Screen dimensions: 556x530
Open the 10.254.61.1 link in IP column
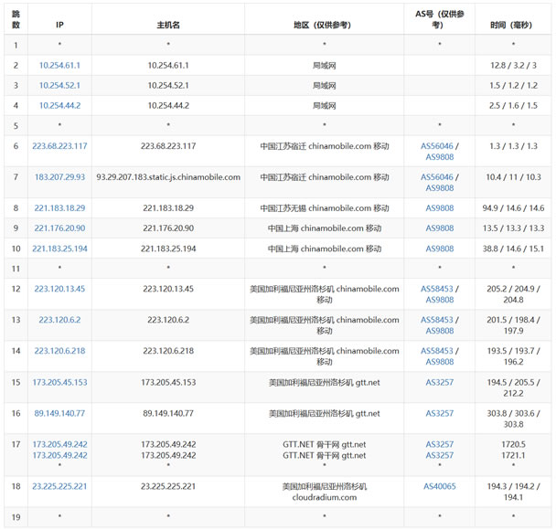(x=59, y=66)
